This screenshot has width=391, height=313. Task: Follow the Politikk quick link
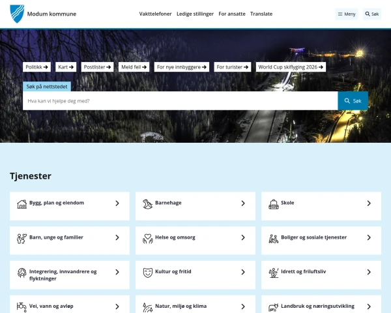point(36,67)
